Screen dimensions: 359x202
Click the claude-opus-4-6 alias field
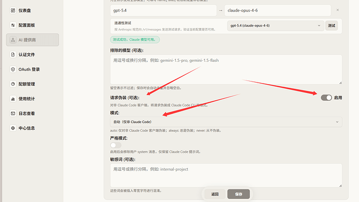click(277, 10)
